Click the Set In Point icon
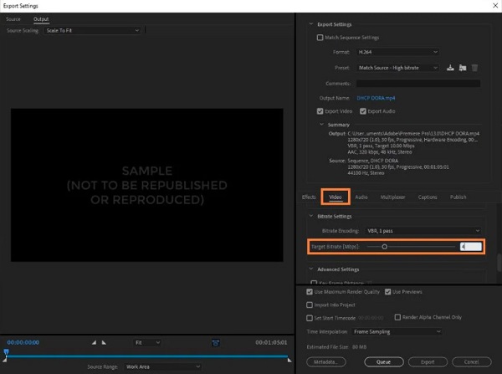 click(94, 342)
